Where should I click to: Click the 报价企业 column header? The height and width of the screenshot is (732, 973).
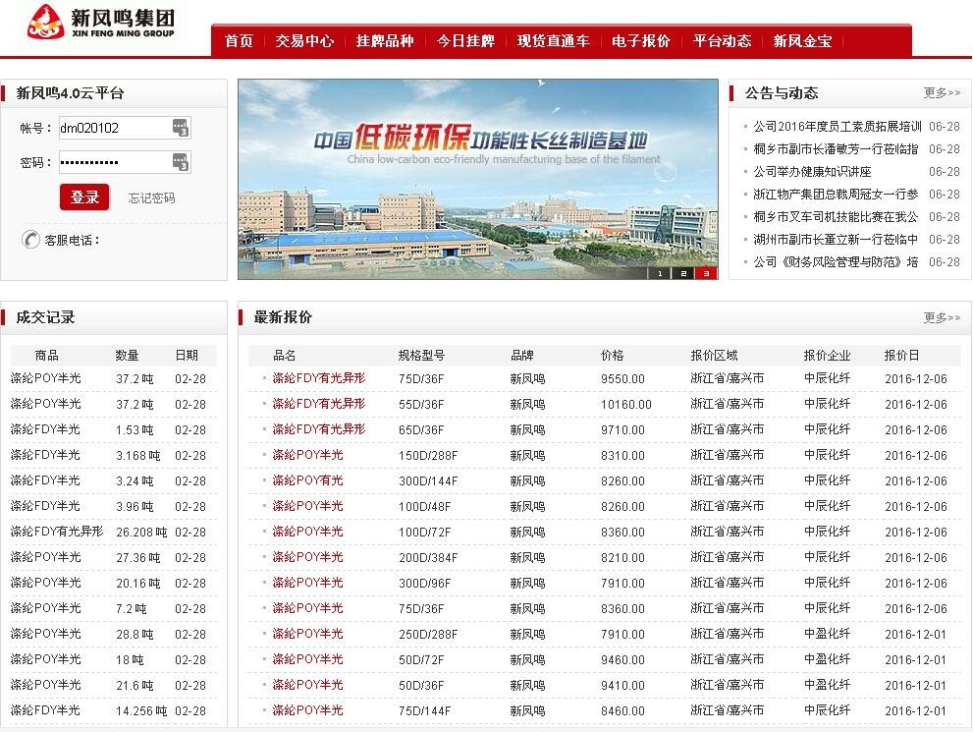coord(827,355)
